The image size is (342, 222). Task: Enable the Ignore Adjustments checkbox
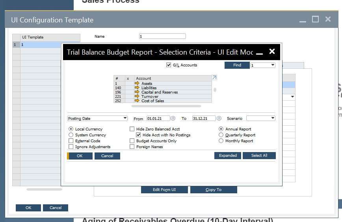71,147
